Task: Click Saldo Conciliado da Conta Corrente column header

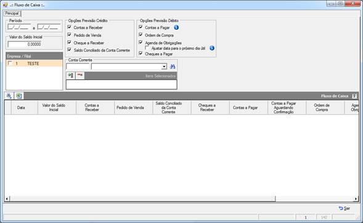Action: (172, 108)
